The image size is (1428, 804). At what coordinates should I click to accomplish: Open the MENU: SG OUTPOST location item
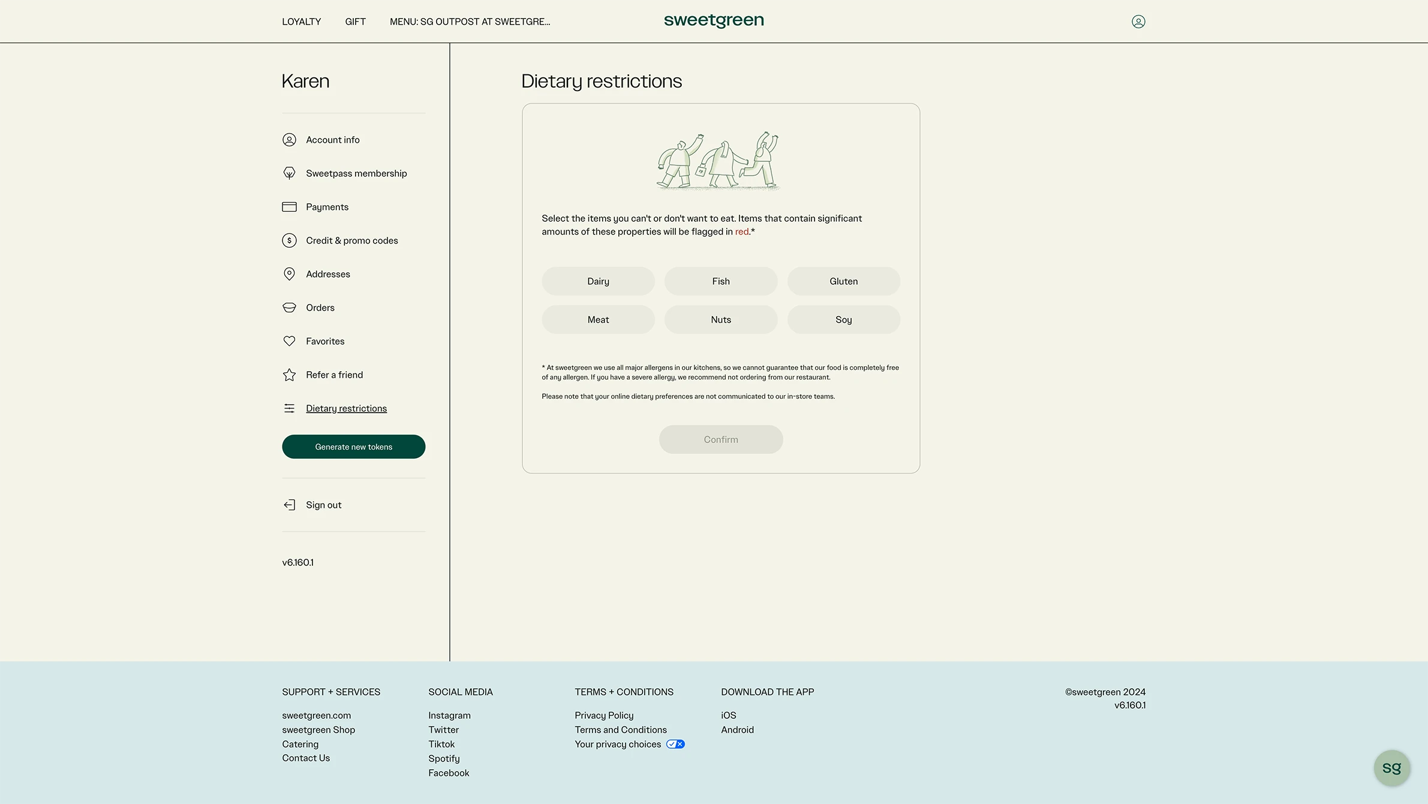point(470,22)
